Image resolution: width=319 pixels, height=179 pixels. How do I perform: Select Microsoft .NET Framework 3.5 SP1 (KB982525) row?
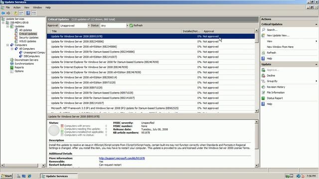[x=151, y=108]
